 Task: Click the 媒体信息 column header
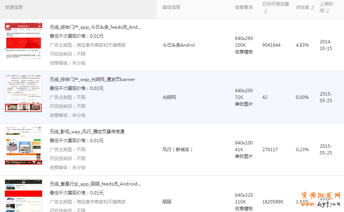click(171, 7)
